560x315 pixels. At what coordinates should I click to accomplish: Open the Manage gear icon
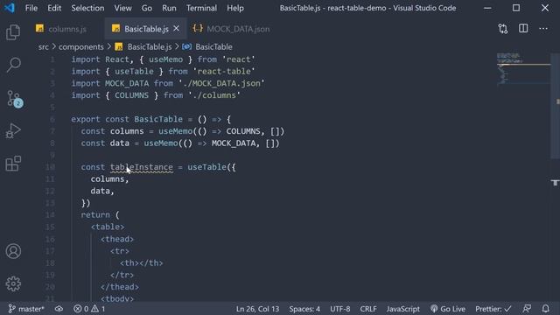coord(13,283)
